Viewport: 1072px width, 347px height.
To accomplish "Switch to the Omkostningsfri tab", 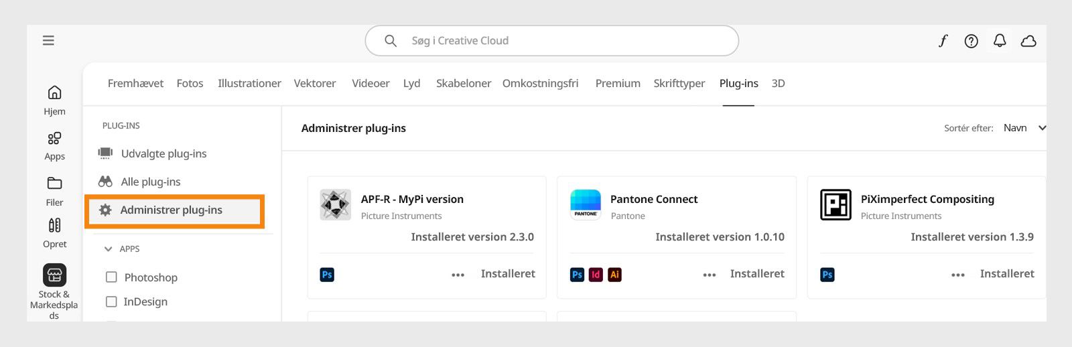I will [x=540, y=83].
